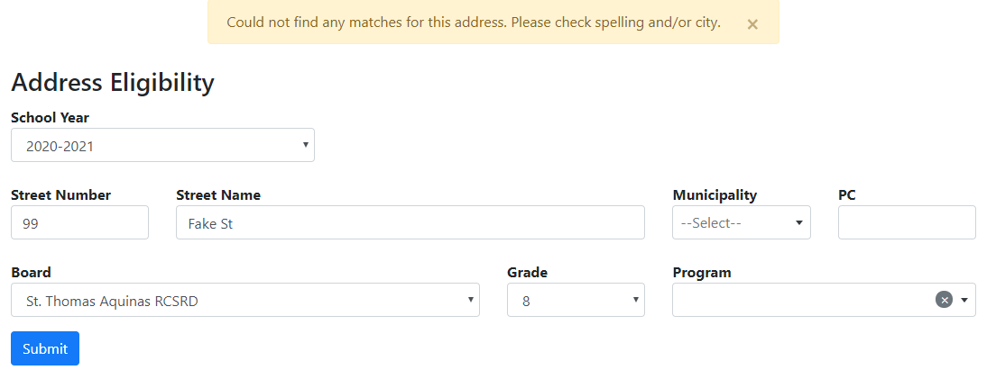Click the warning alert message text
996x379 pixels.
473,23
